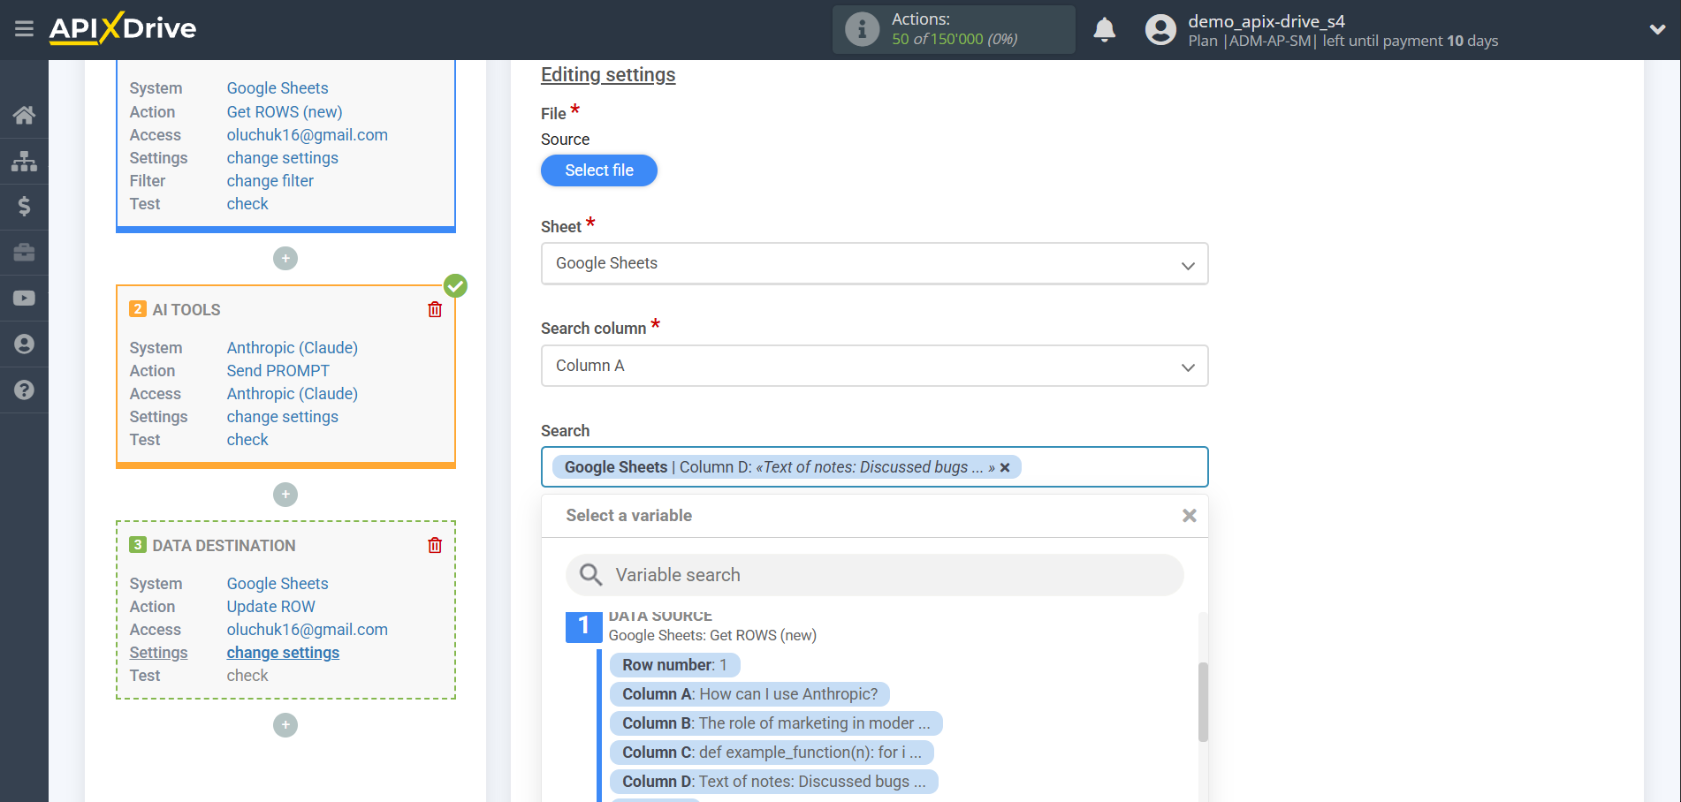Open the briefcase sidebar icon
The image size is (1681, 802).
[24, 253]
